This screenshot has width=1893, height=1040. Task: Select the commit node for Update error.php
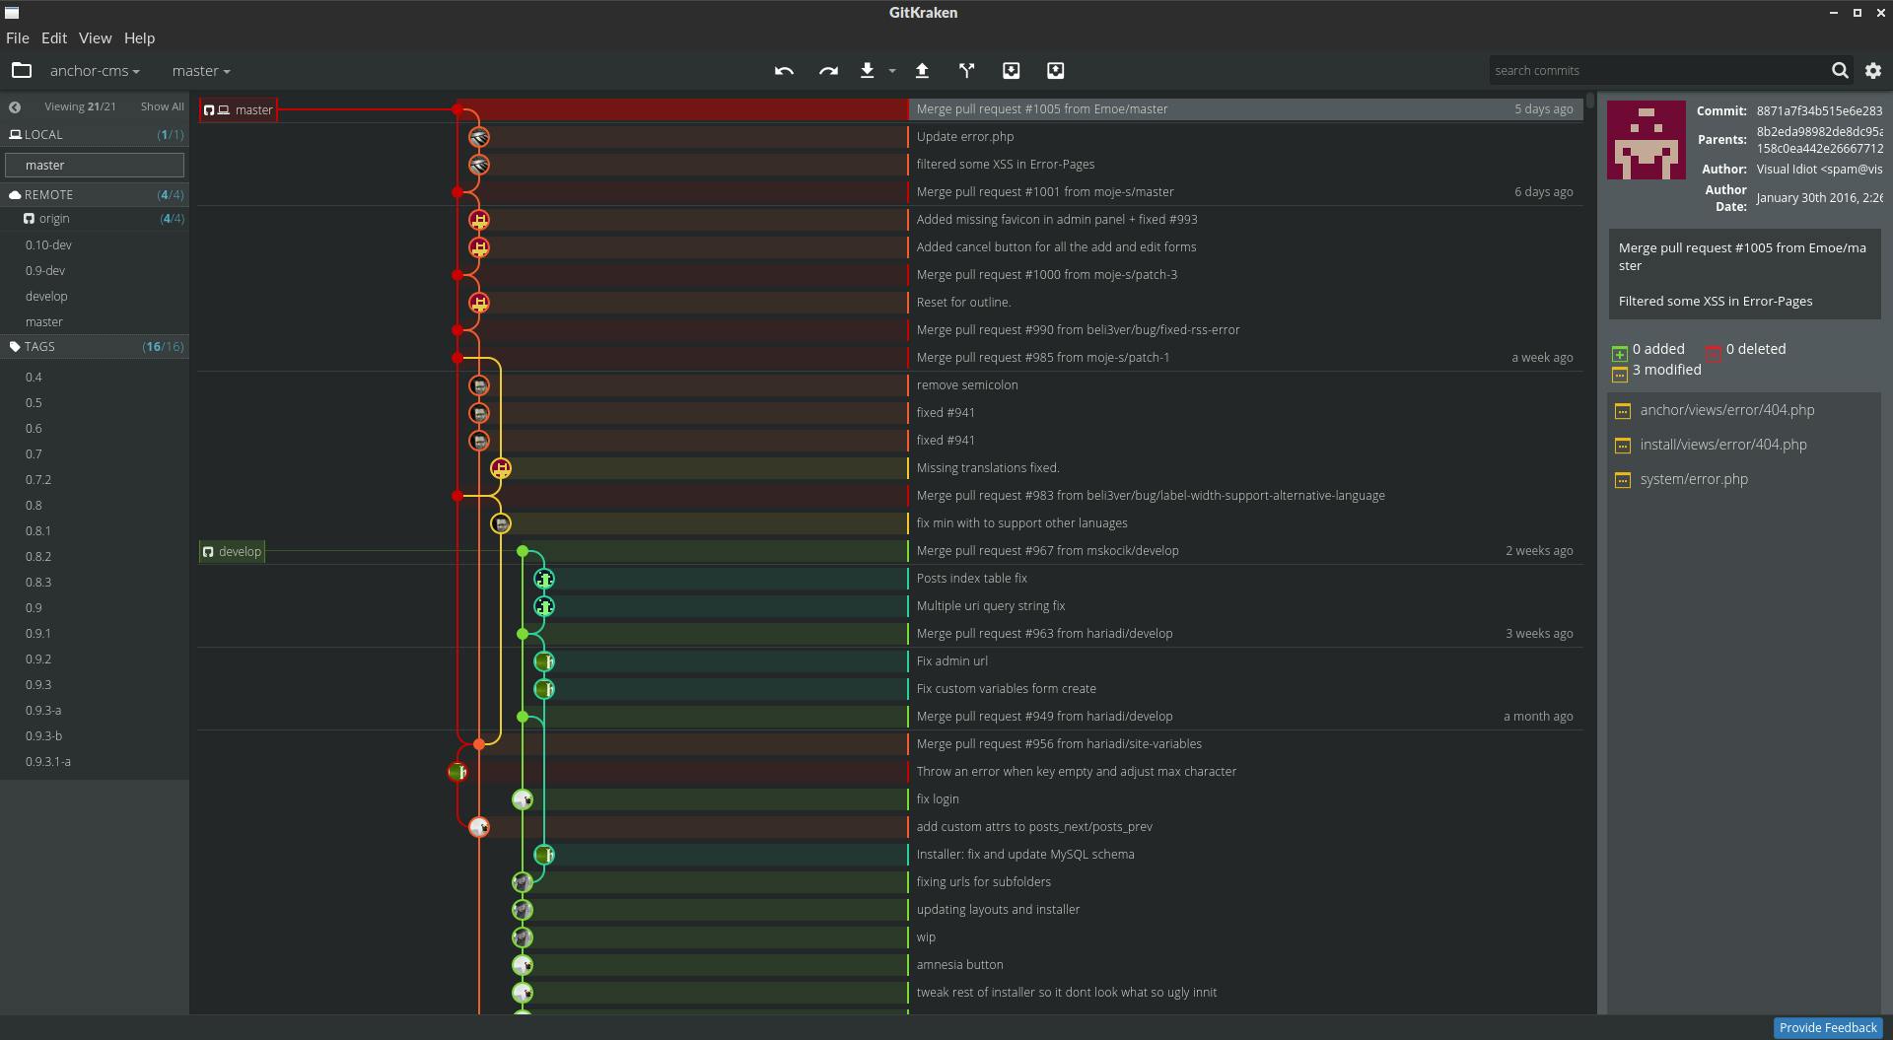point(479,137)
